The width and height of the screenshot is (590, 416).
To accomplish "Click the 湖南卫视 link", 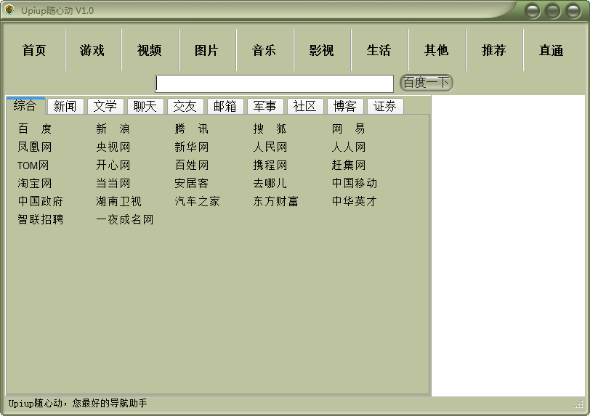I will tap(118, 201).
